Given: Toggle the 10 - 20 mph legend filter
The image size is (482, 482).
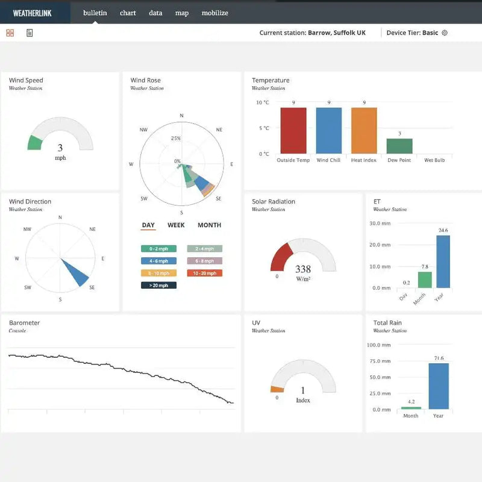Looking at the screenshot, I should pos(204,273).
